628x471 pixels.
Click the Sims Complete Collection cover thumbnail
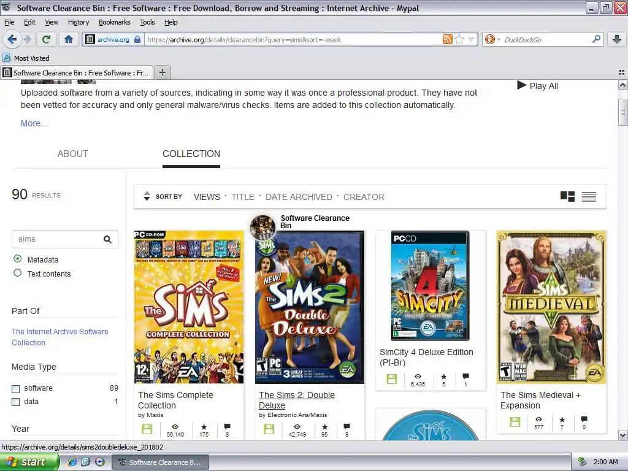189,307
